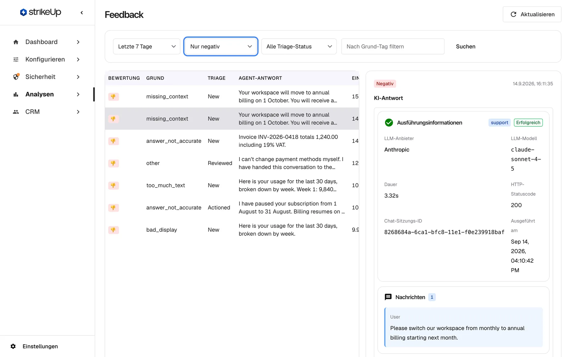Open the Letzte 7 Tage date range dropdown
The height and width of the screenshot is (357, 571).
(147, 46)
